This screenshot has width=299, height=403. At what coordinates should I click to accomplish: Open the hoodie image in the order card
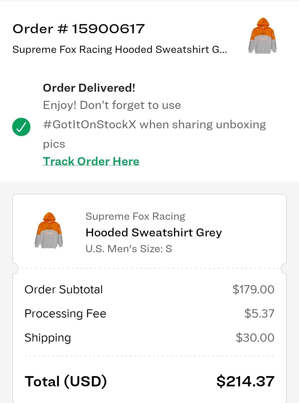tap(49, 230)
